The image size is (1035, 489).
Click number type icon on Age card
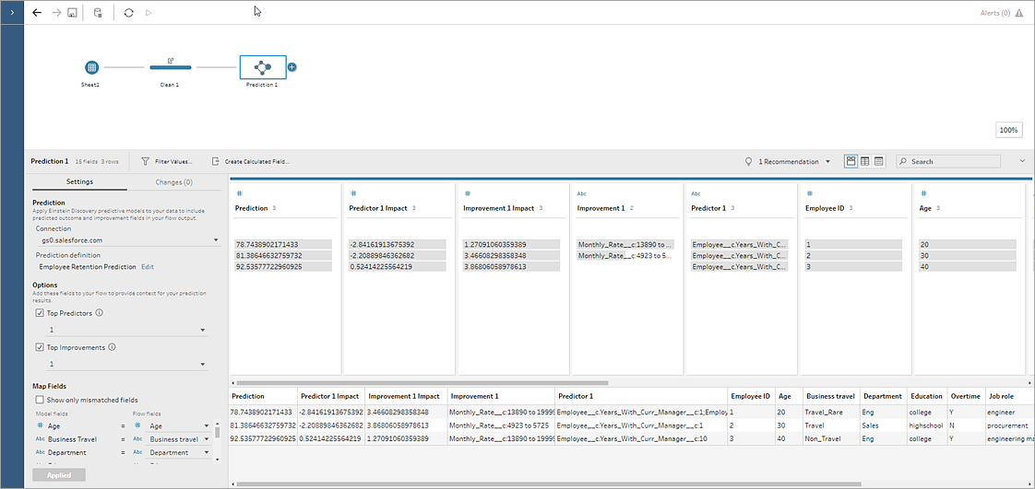[923, 193]
